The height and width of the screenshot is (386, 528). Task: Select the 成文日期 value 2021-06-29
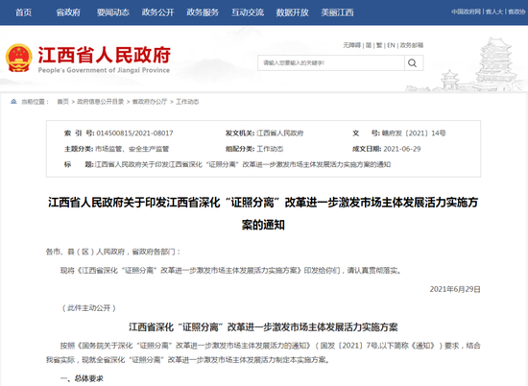[x=402, y=149]
